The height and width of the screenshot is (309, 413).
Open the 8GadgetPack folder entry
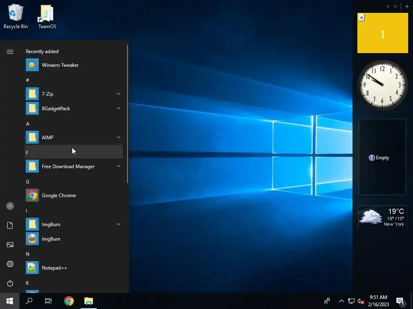[x=74, y=108]
